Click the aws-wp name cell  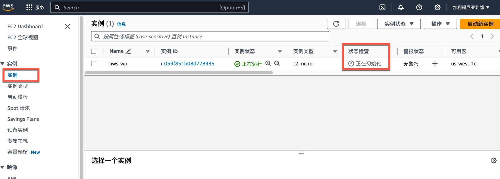[x=118, y=64]
